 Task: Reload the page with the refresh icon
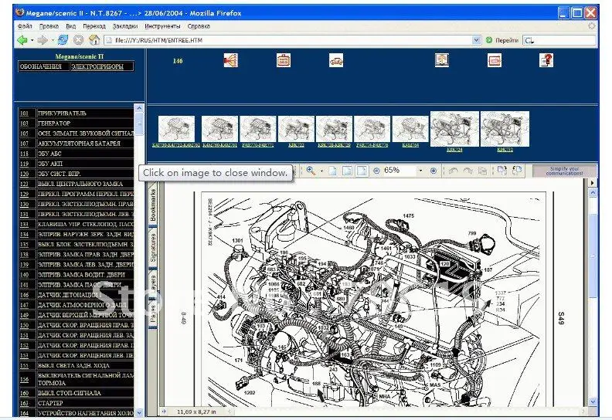point(63,40)
